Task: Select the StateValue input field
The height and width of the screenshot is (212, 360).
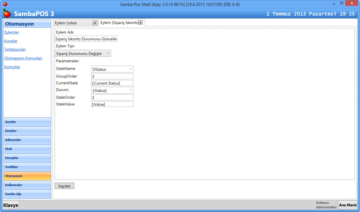Action: tap(112, 104)
